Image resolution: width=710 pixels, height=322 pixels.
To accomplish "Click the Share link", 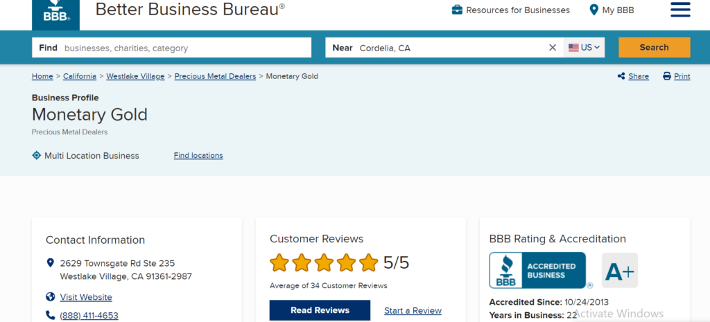I will (639, 76).
